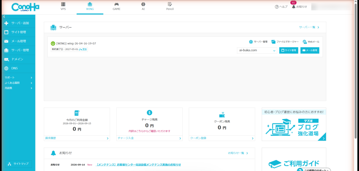The image size is (359, 171).
Task: Click the DNS globe icon
Action: coord(6,68)
